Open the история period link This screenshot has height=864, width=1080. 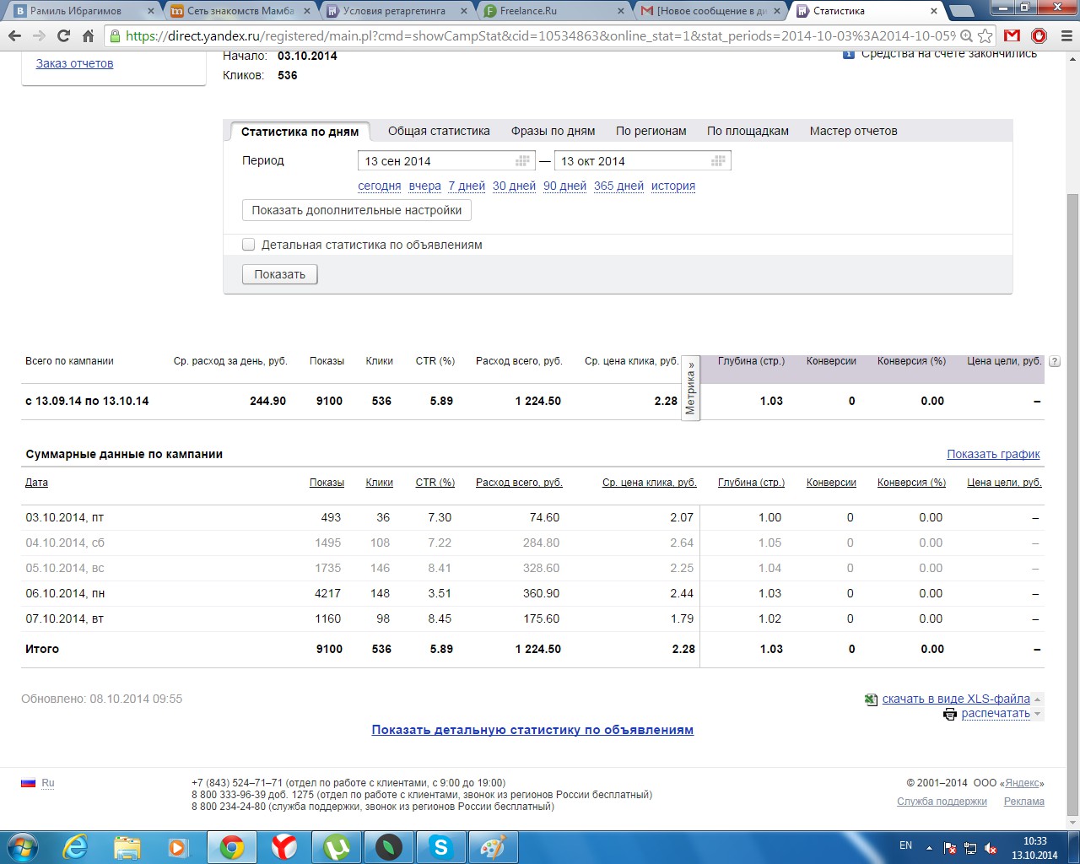tap(673, 186)
